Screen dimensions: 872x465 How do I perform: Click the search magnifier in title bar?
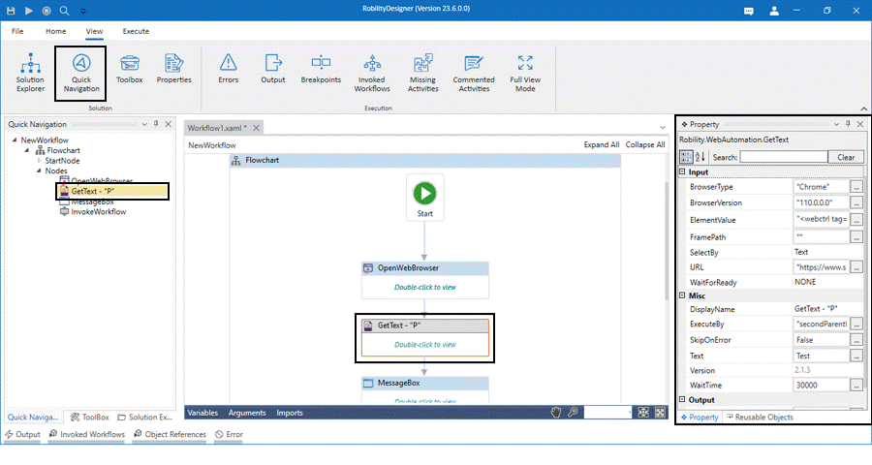coord(65,11)
